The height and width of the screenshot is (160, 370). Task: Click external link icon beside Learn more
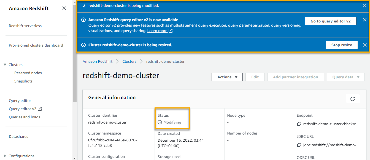171,31
